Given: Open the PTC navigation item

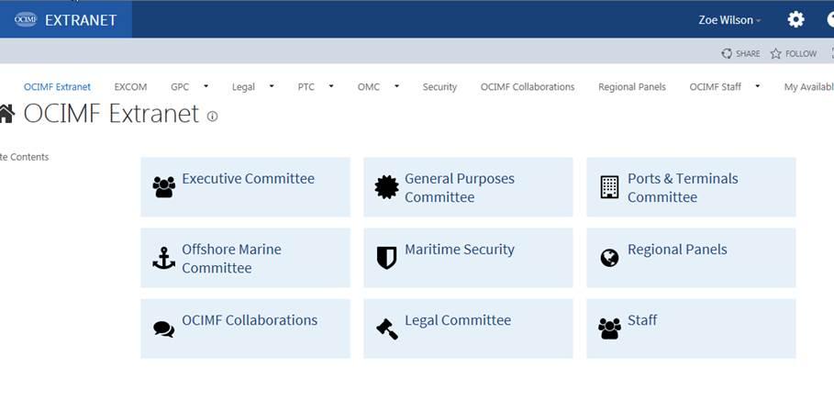Looking at the screenshot, I should (306, 86).
